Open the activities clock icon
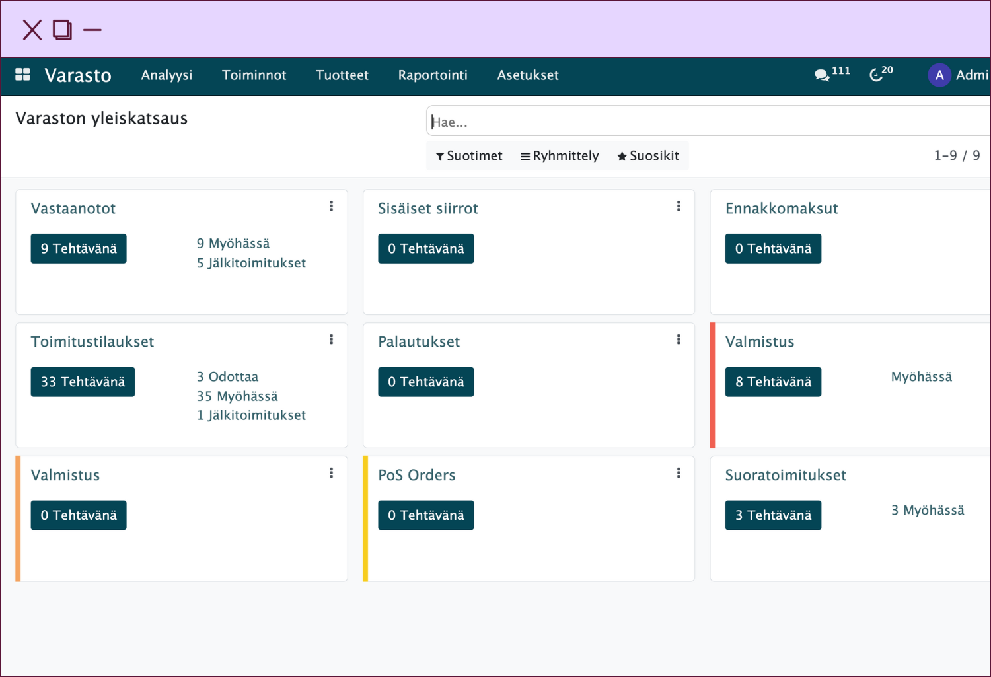The width and height of the screenshot is (991, 677). pos(876,75)
